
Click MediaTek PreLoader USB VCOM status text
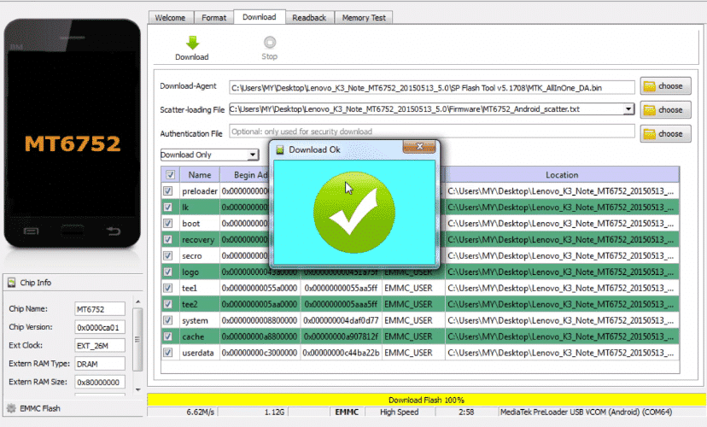(586, 412)
